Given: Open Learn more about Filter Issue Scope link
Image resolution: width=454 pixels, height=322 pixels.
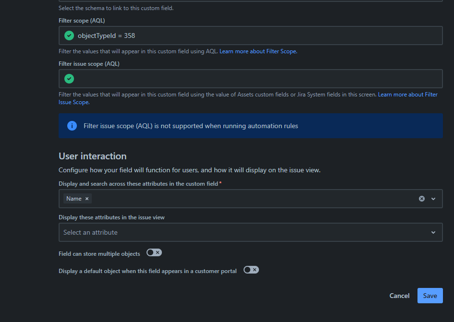Looking at the screenshot, I should pos(248,98).
